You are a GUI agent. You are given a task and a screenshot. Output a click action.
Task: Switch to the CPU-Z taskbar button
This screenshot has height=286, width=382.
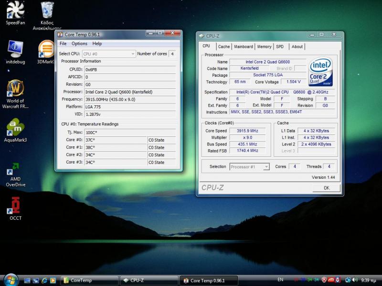[149, 280]
